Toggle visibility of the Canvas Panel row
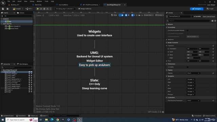Viewport: 217px width, 122px height. click(32, 72)
